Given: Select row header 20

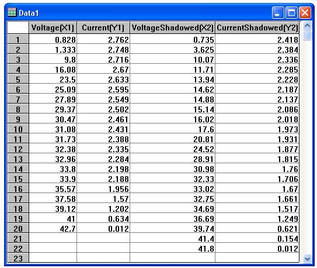Looking at the screenshot, I should tap(18, 228).
